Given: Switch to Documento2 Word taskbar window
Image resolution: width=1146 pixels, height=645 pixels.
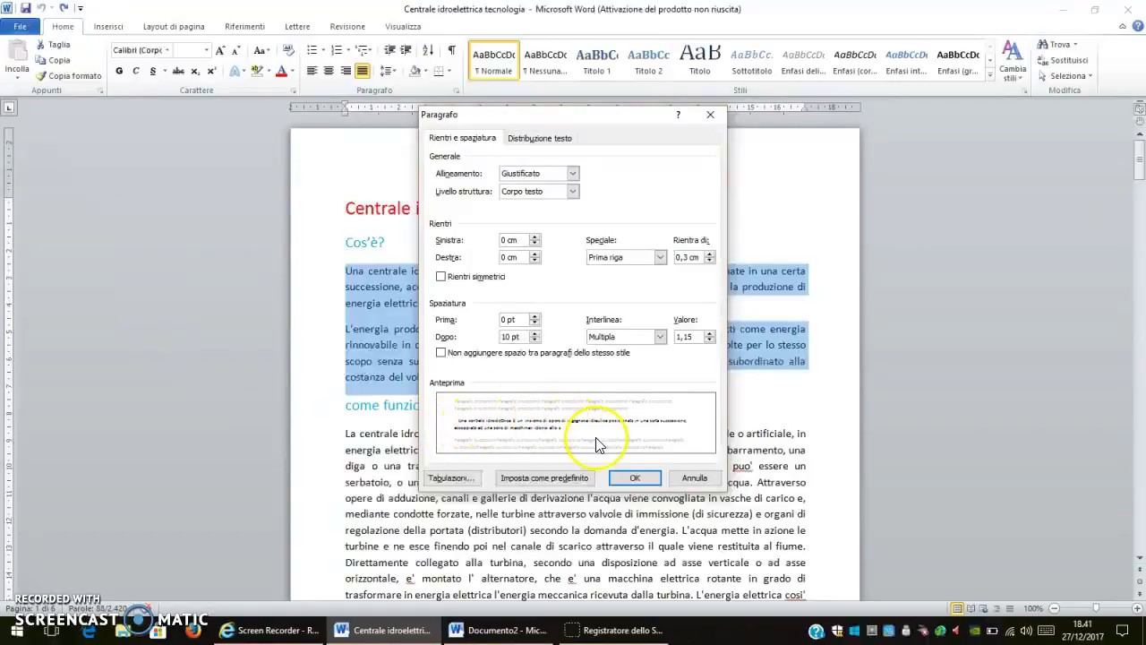Looking at the screenshot, I should pos(498,631).
